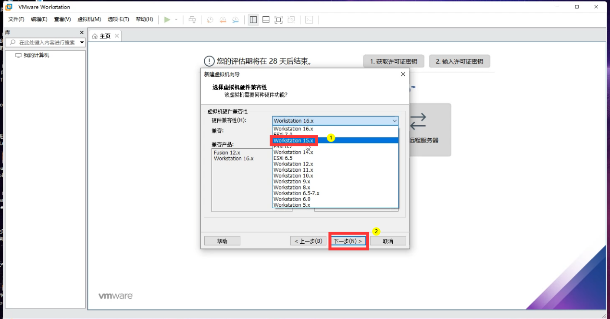Choose Workstation 9.x from dropdown list
Screen dimensions: 610x319
336,181
